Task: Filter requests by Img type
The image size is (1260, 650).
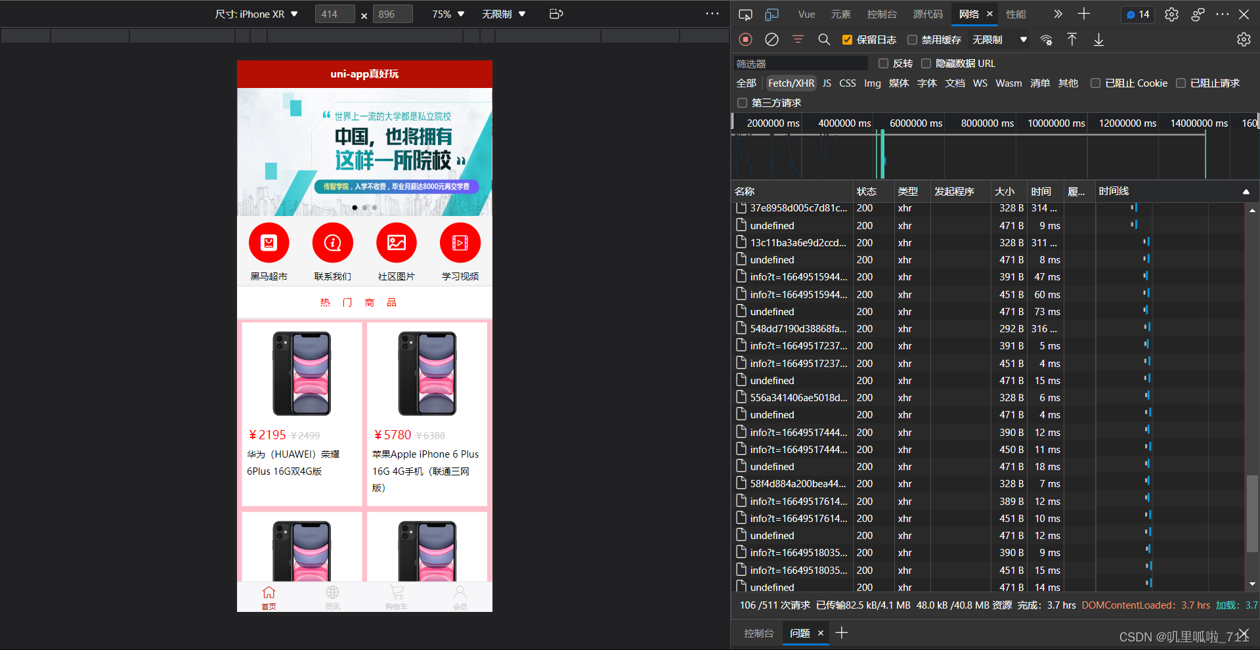Action: [x=873, y=83]
